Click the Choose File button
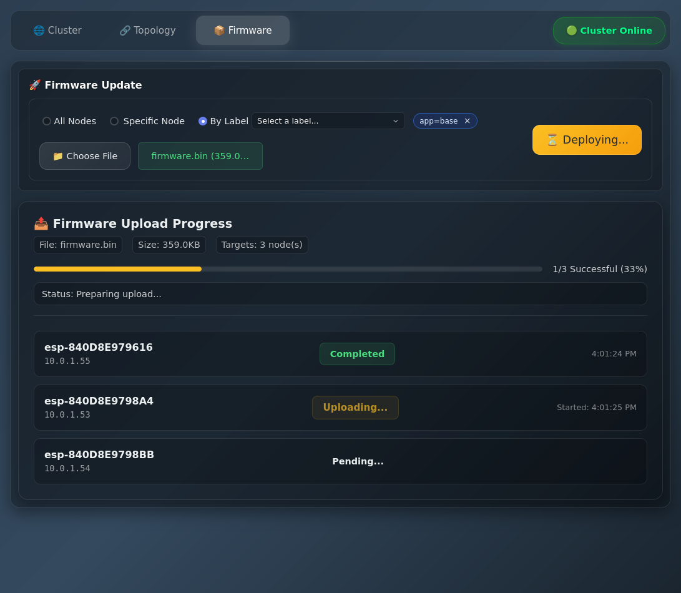Image resolution: width=681 pixels, height=593 pixels. tap(85, 156)
